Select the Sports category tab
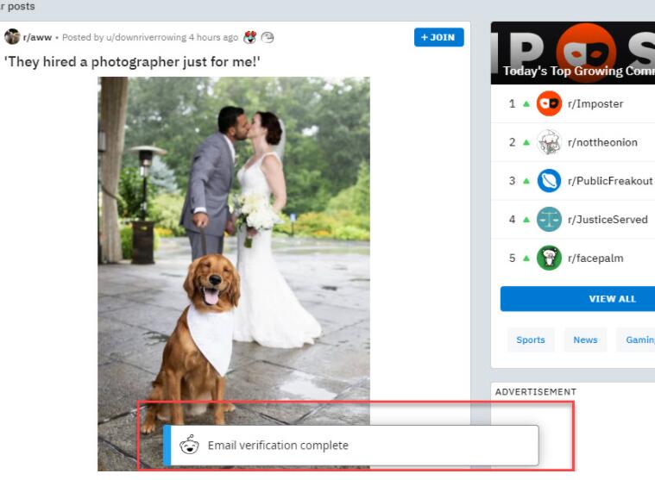This screenshot has width=655, height=480. coord(530,340)
